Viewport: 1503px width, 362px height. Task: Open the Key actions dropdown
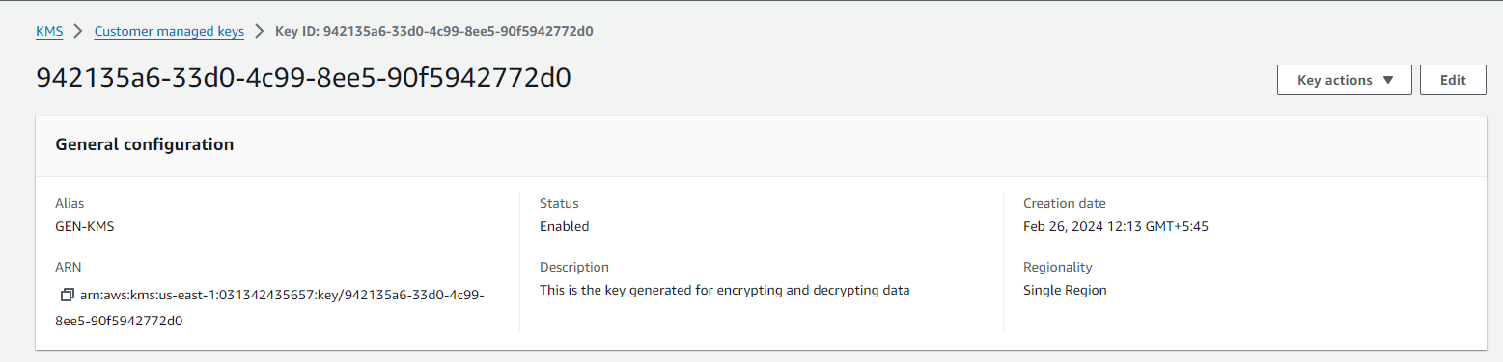click(x=1345, y=80)
